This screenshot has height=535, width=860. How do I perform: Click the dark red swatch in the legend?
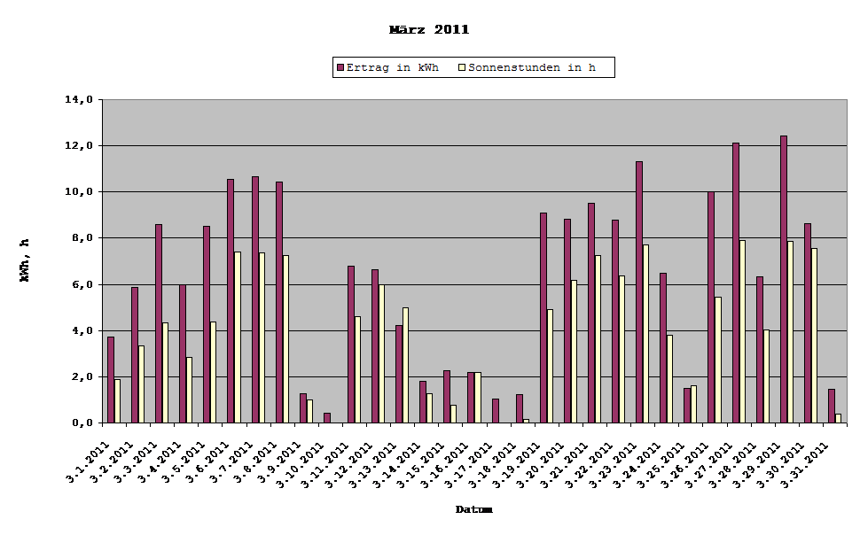pos(341,66)
